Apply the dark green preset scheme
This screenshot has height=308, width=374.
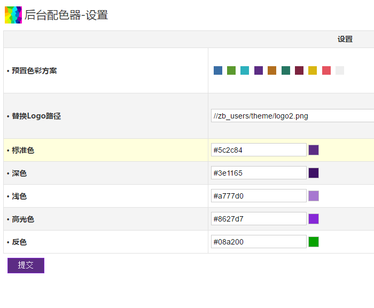point(286,70)
